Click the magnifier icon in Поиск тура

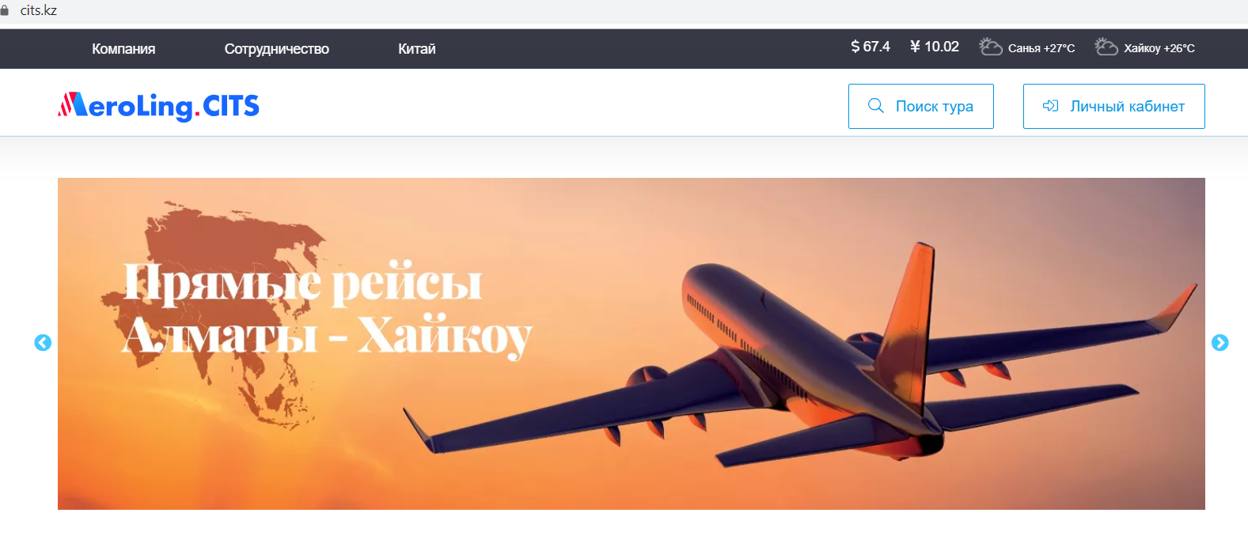875,105
